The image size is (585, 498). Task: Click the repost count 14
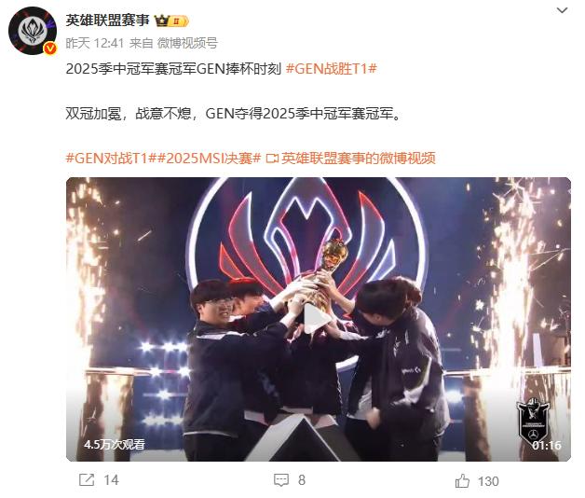point(111,480)
